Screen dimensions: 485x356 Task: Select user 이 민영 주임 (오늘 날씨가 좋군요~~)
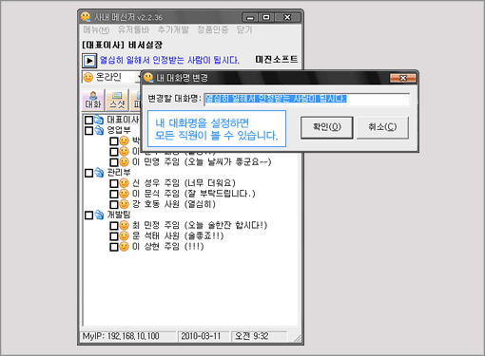(202, 162)
